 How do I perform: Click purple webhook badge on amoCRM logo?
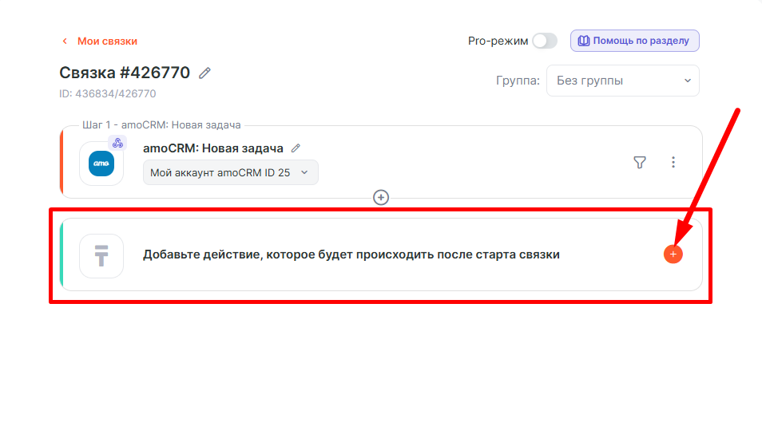coord(117,144)
